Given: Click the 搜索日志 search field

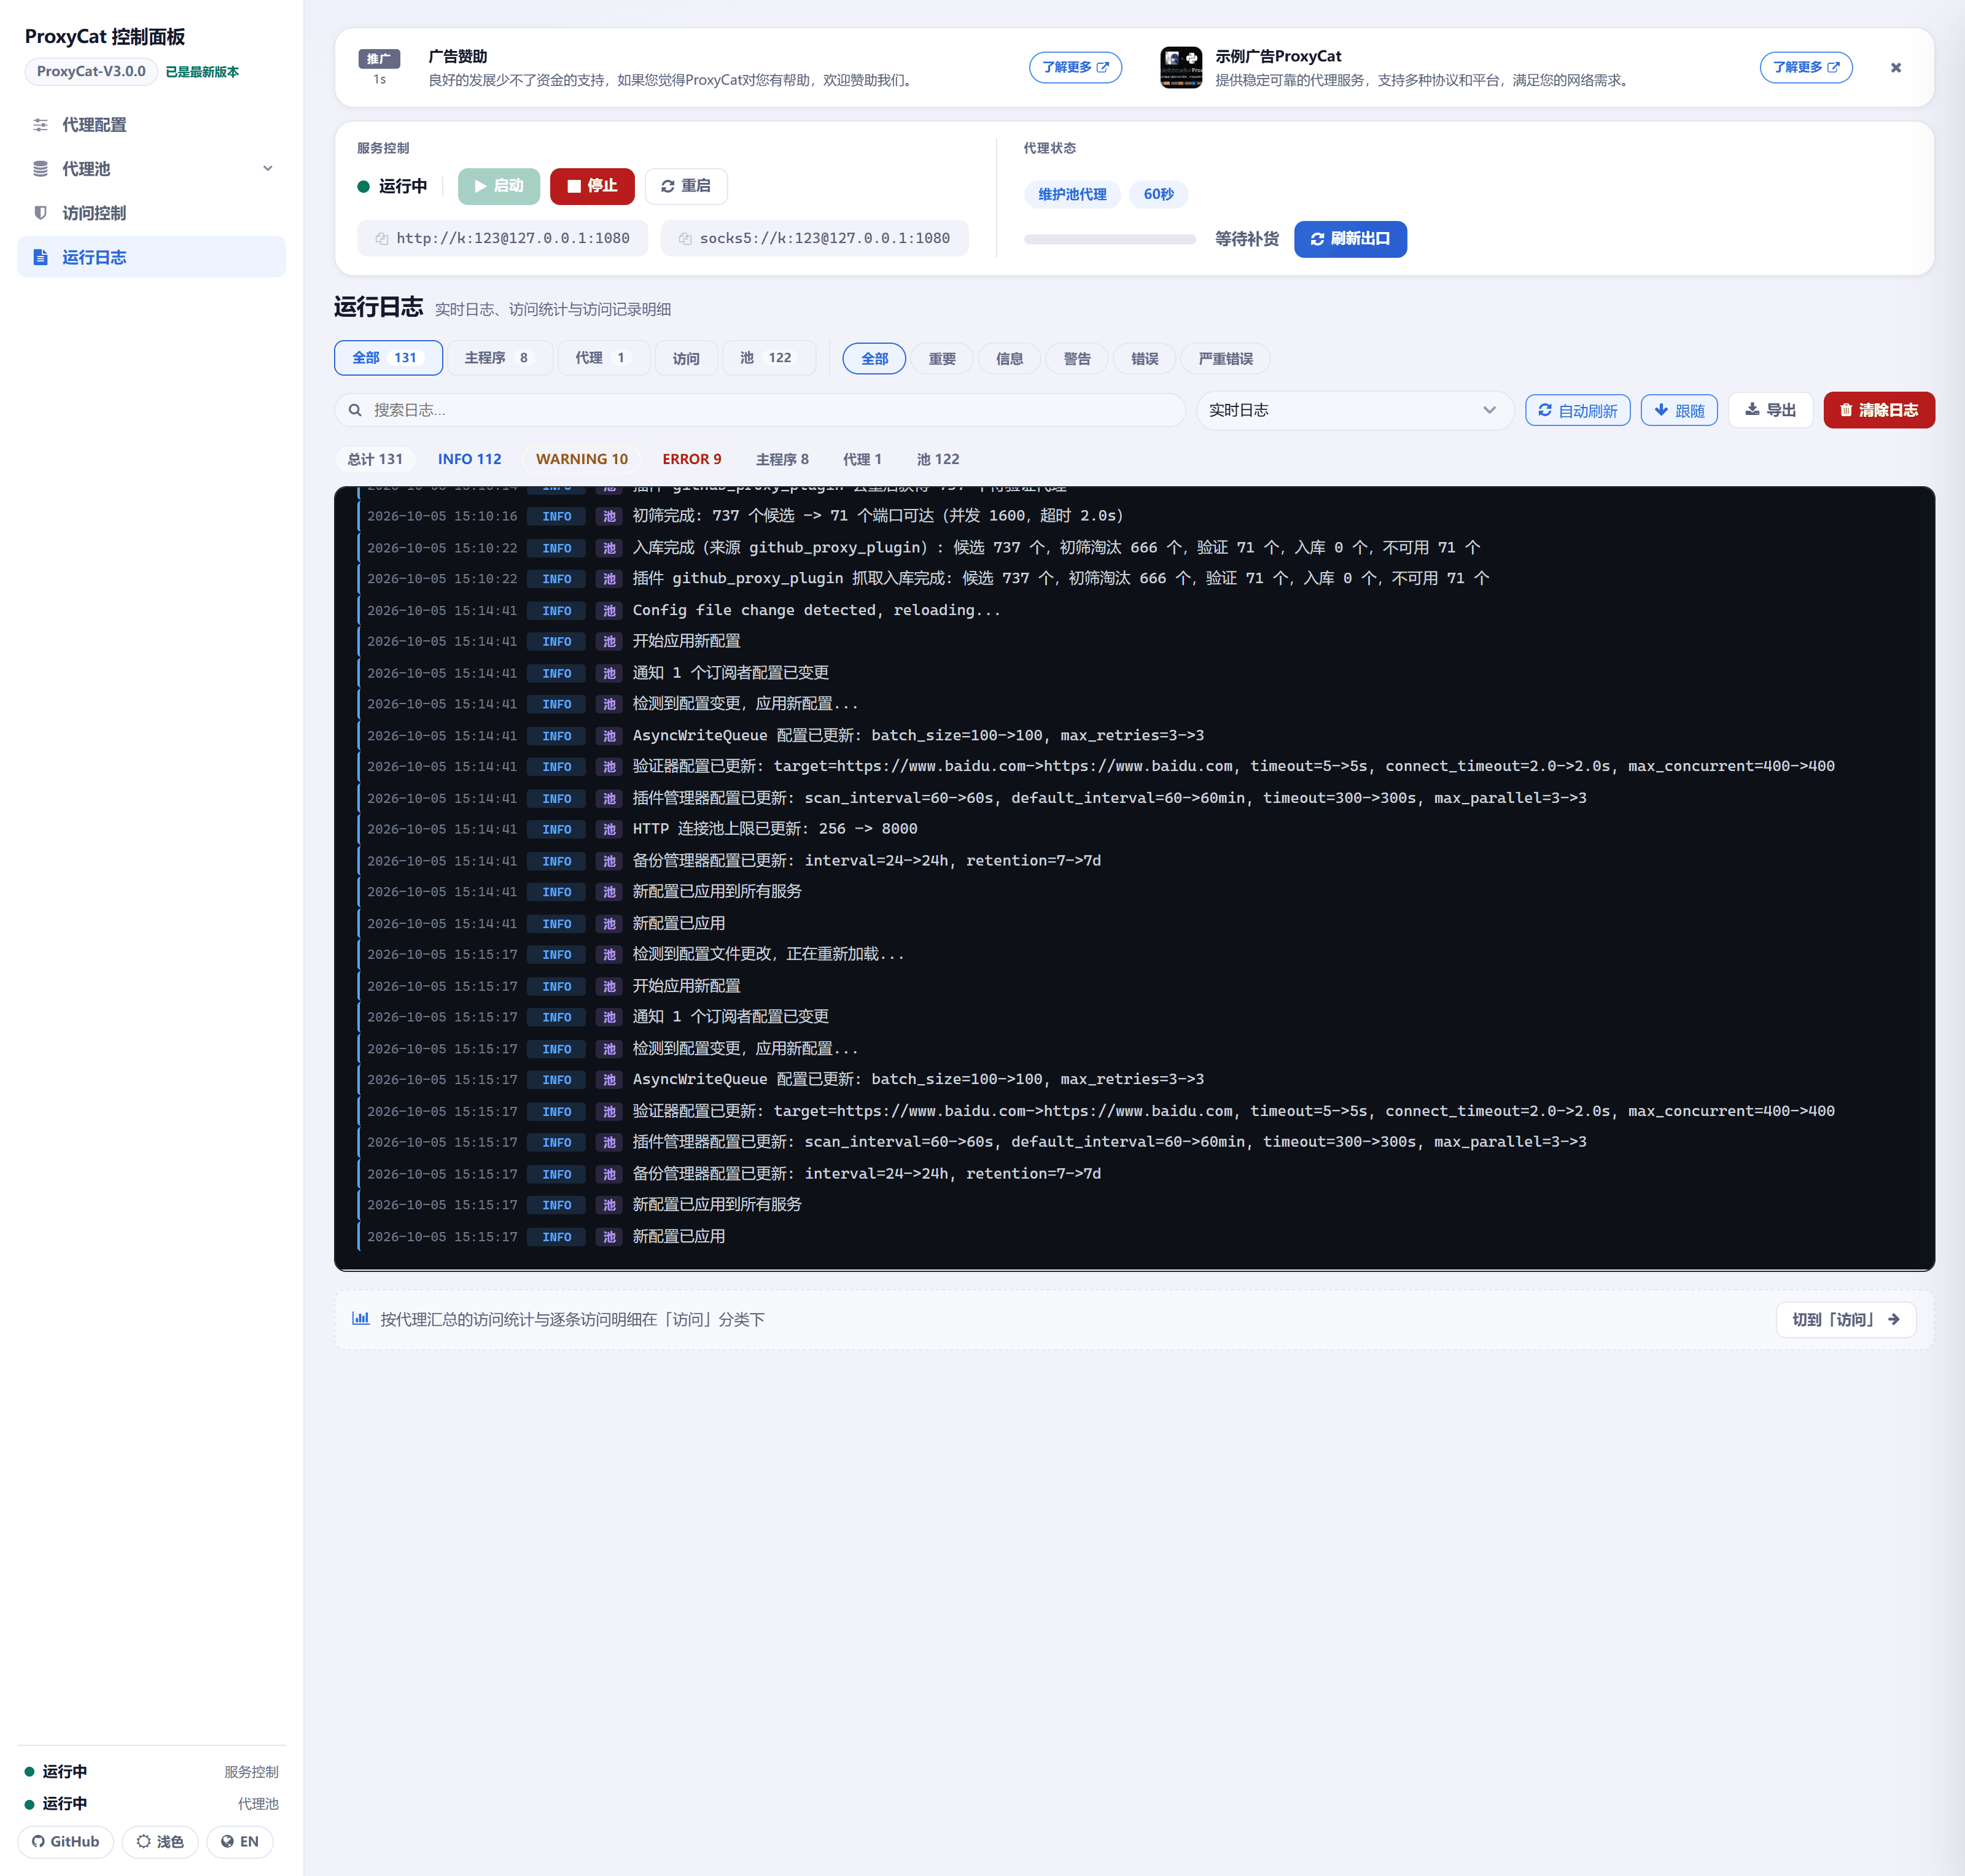Looking at the screenshot, I should [760, 410].
